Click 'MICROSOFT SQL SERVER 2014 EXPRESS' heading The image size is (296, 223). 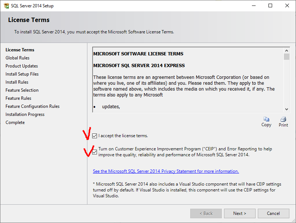click(139, 66)
